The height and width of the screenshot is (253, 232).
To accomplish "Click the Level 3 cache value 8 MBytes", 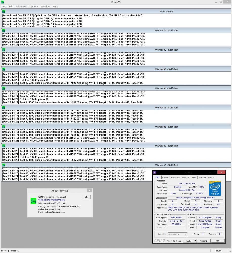I will tap(205, 227).
